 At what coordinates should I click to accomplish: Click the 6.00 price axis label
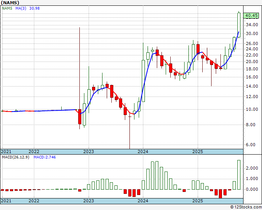pos(250,145)
